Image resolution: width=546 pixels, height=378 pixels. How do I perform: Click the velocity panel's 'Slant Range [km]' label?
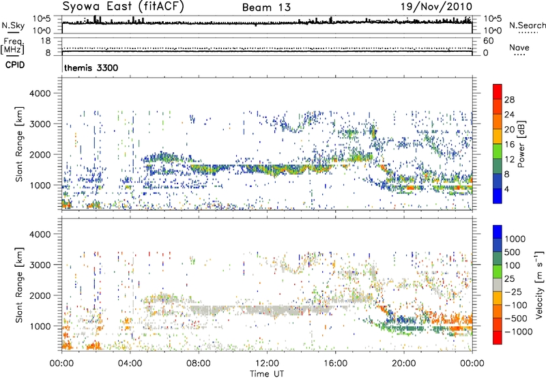coord(19,285)
